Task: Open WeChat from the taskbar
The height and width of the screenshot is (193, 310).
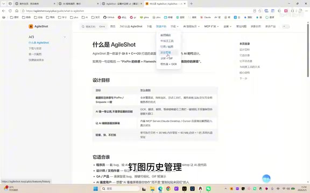Action: [x=208, y=189]
